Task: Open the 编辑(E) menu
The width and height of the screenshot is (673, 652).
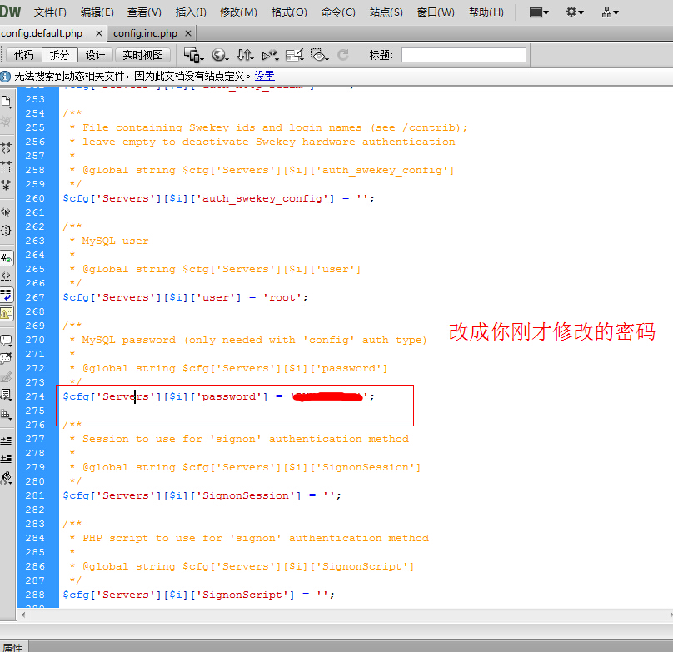Action: point(97,12)
